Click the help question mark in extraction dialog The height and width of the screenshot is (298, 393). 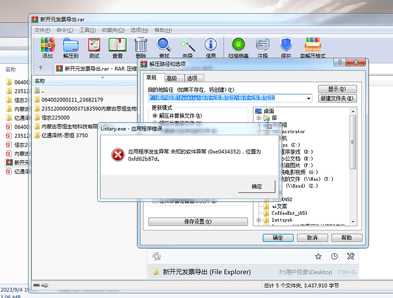click(339, 62)
